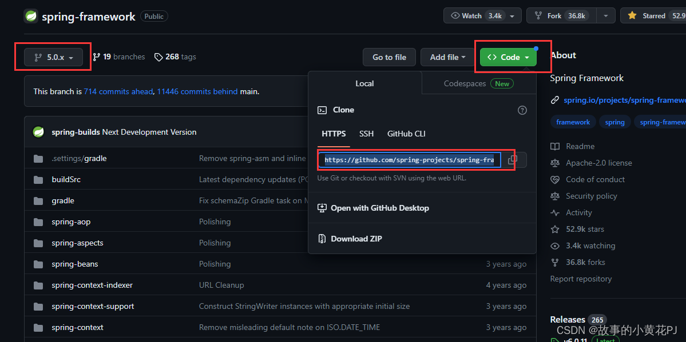Image resolution: width=686 pixels, height=342 pixels.
Task: Open the Security policy link
Action: pyautogui.click(x=592, y=196)
